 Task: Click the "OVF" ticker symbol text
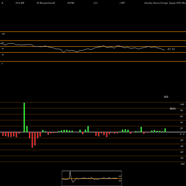(122, 3)
